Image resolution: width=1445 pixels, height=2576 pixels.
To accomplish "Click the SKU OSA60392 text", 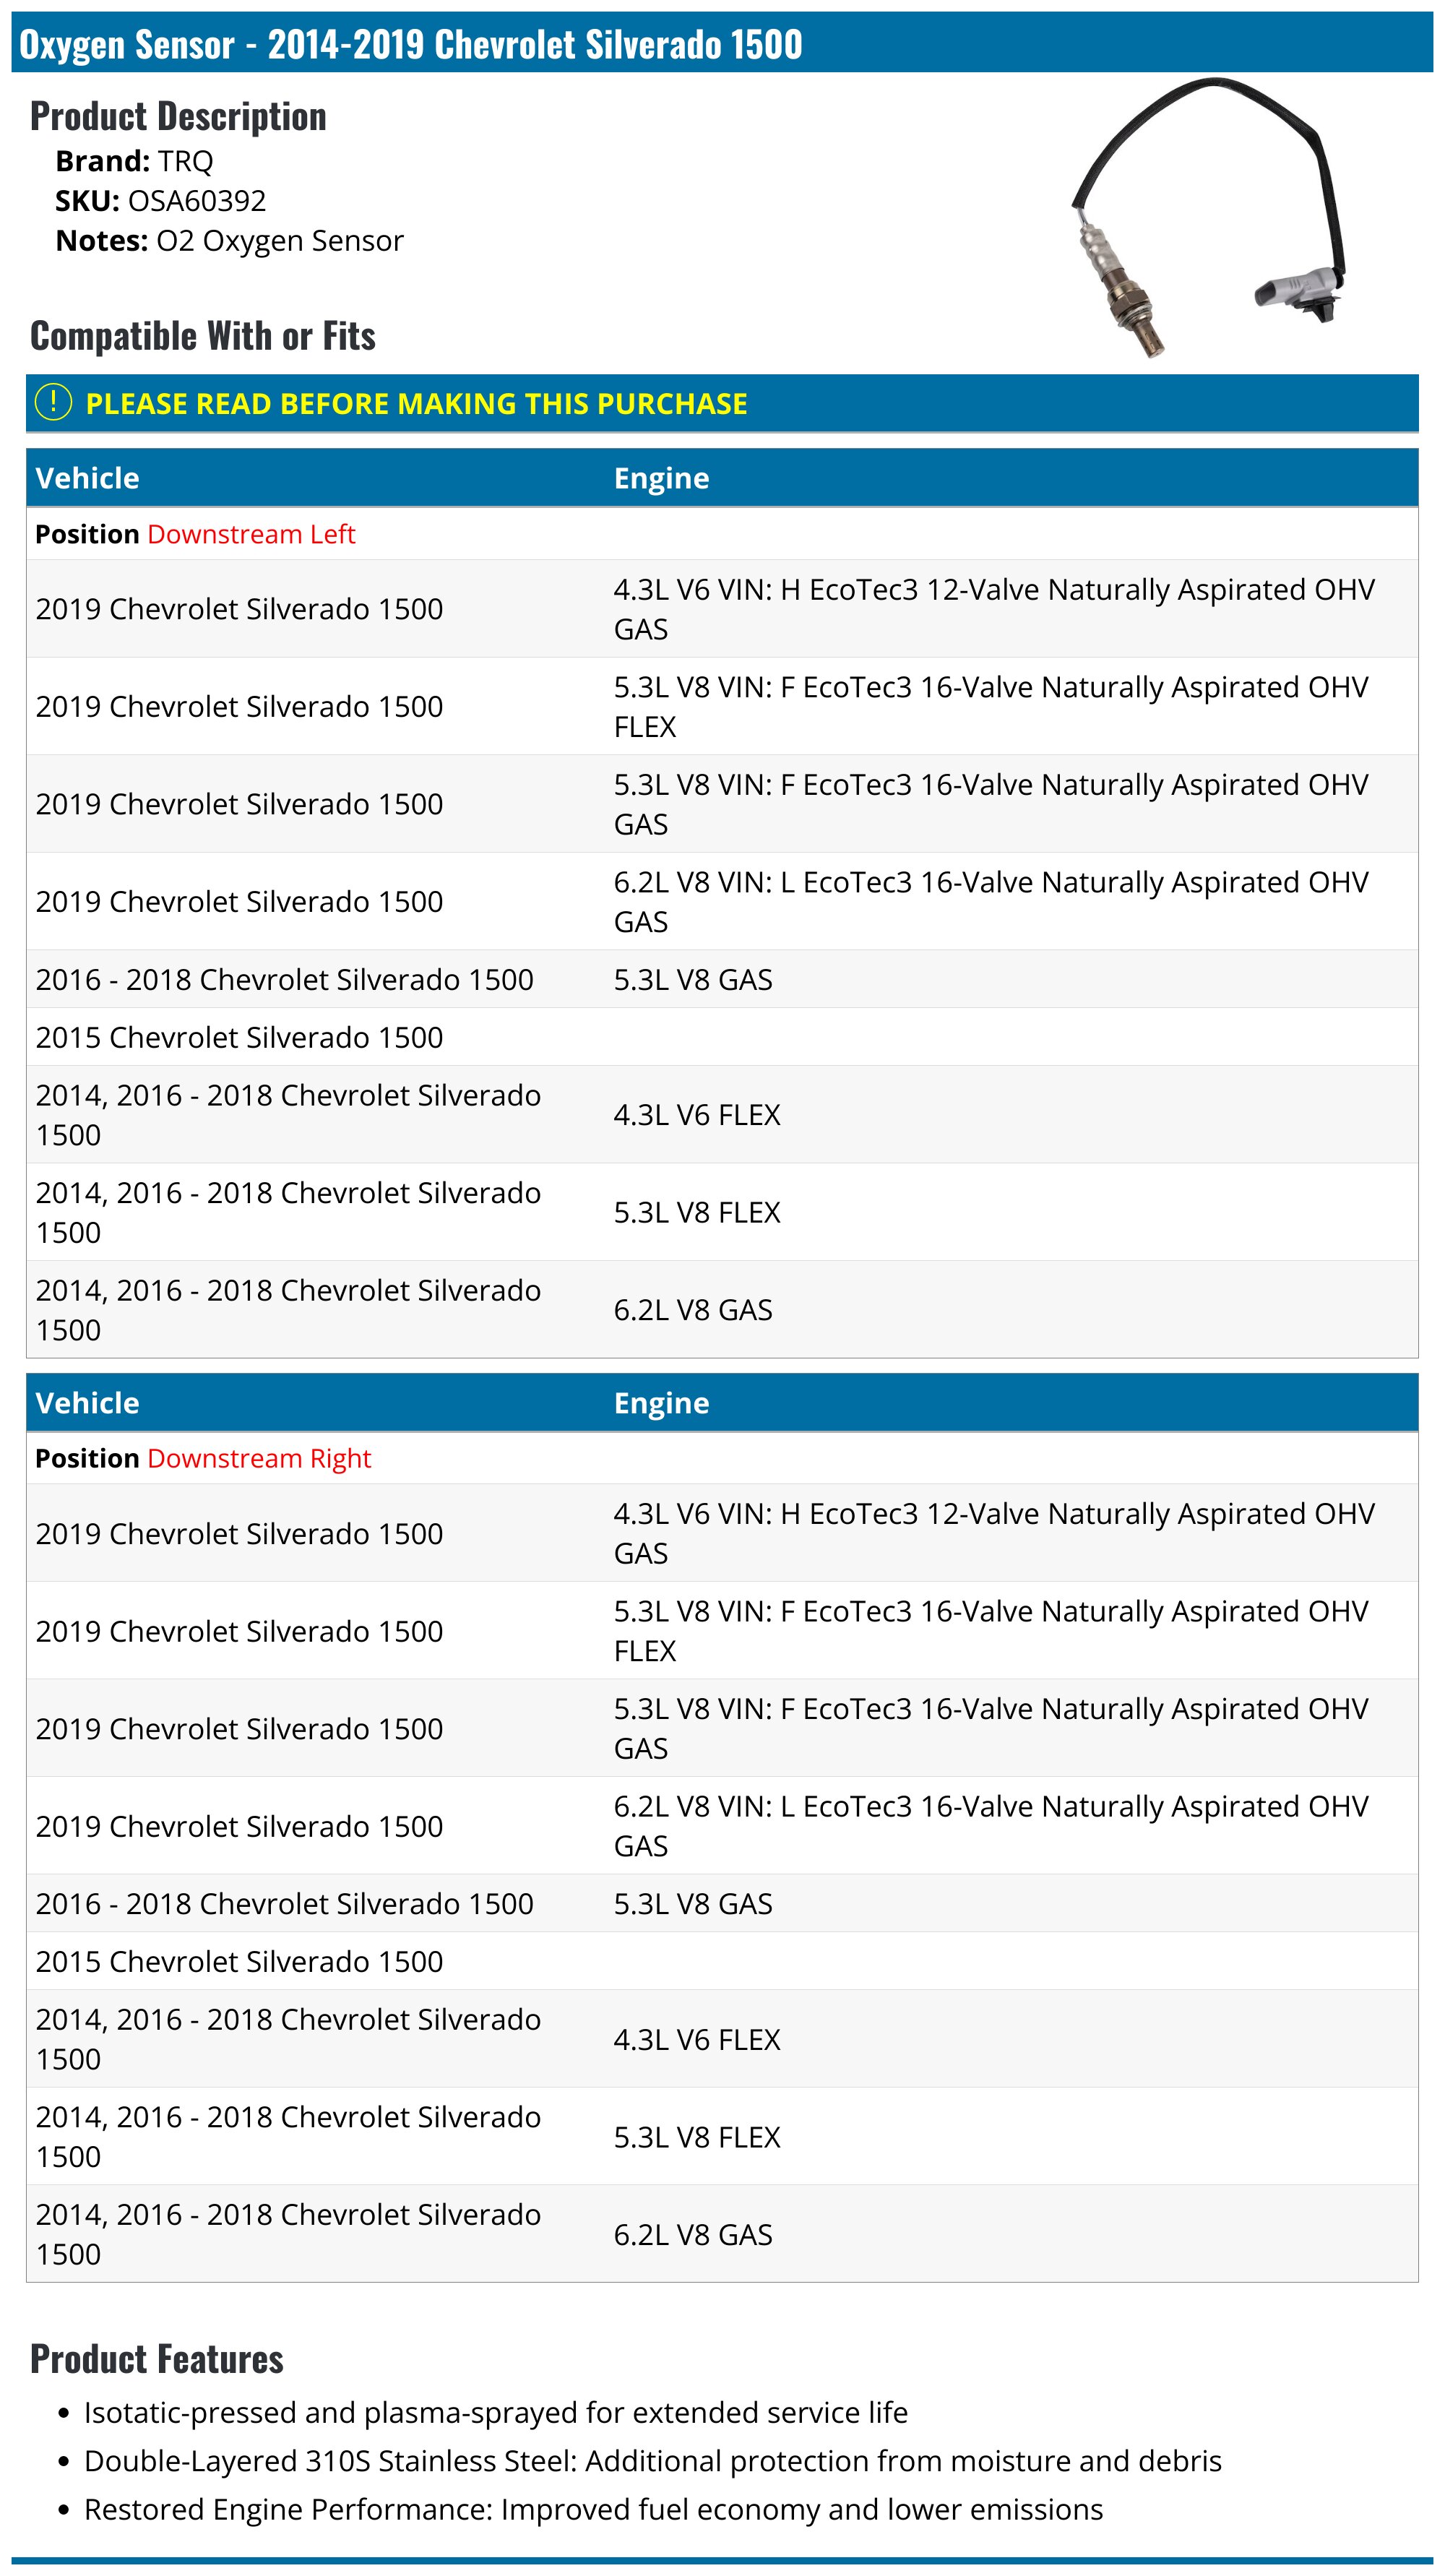I will coord(161,201).
